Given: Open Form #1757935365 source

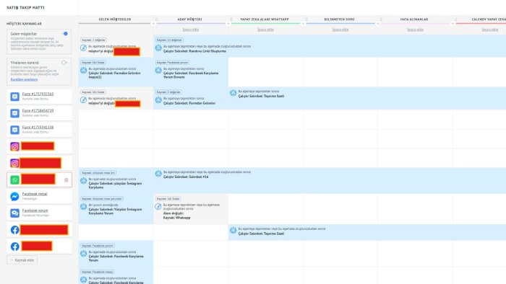Looking at the screenshot, I should [x=38, y=94].
